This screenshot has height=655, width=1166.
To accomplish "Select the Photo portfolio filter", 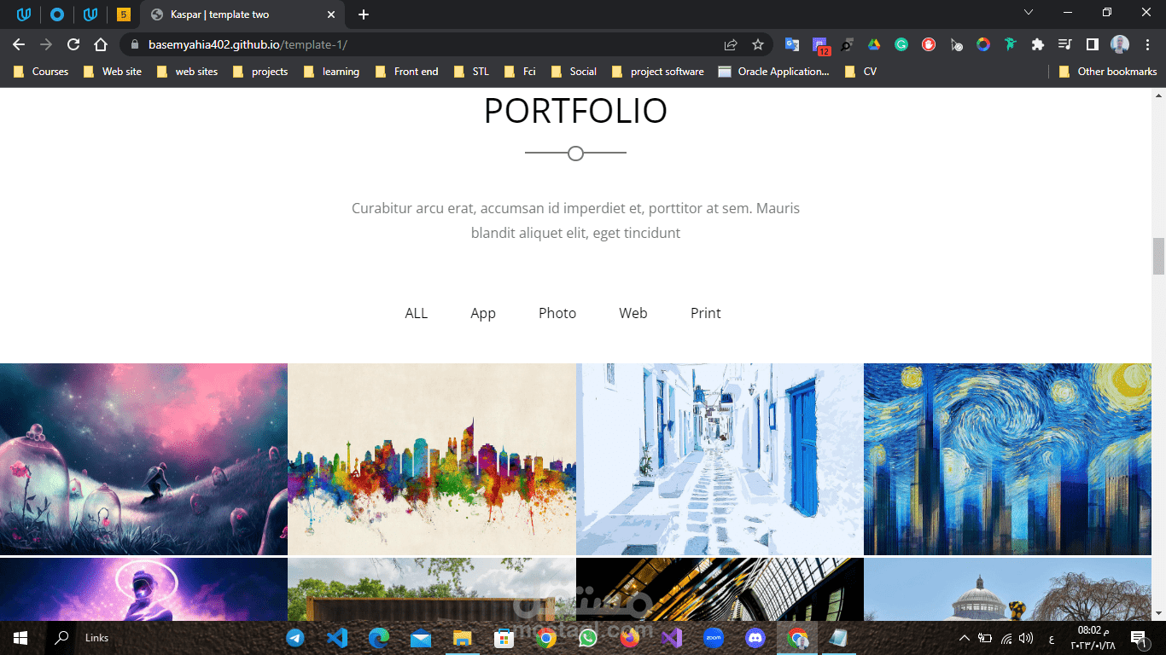I will pos(557,313).
